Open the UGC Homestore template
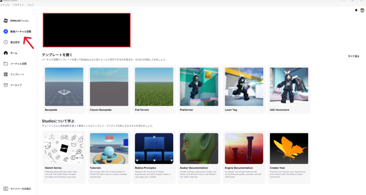 coord(289,87)
